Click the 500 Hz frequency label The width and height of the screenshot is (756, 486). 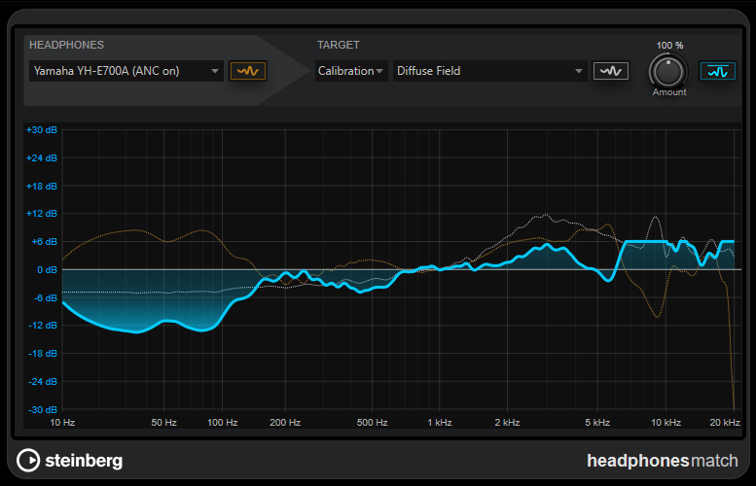tap(373, 423)
